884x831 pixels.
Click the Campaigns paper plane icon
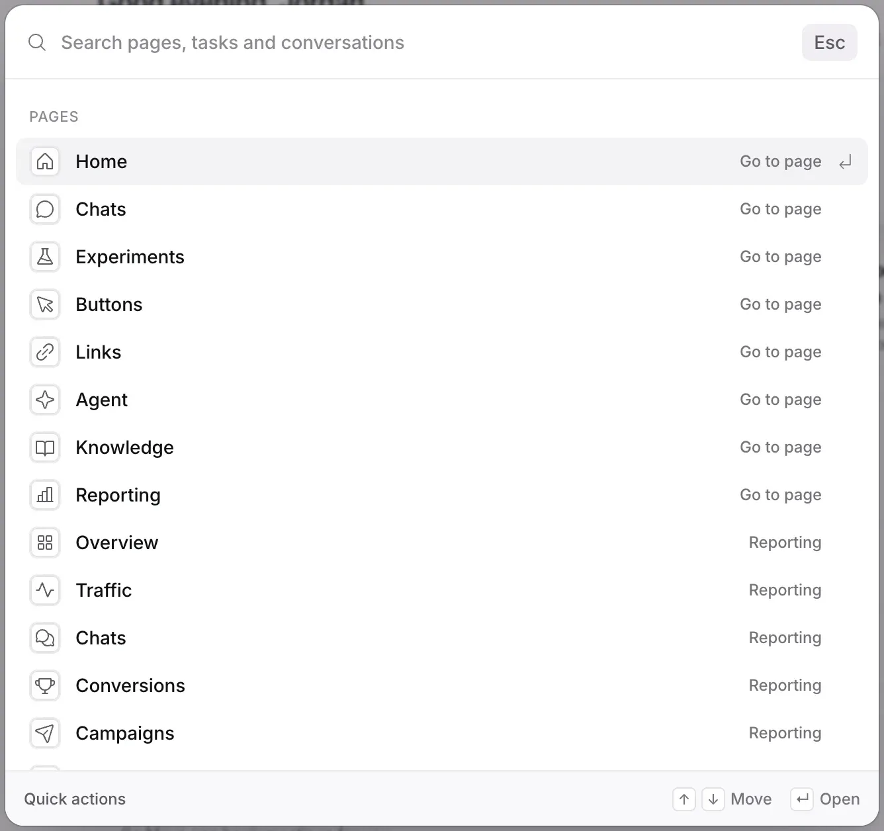pyautogui.click(x=45, y=733)
